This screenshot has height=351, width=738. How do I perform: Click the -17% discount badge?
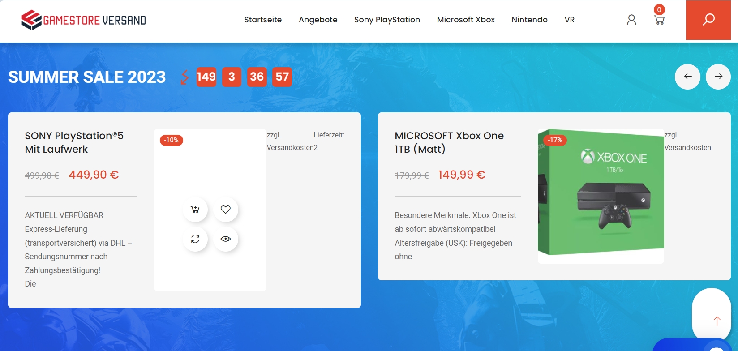pyautogui.click(x=555, y=140)
